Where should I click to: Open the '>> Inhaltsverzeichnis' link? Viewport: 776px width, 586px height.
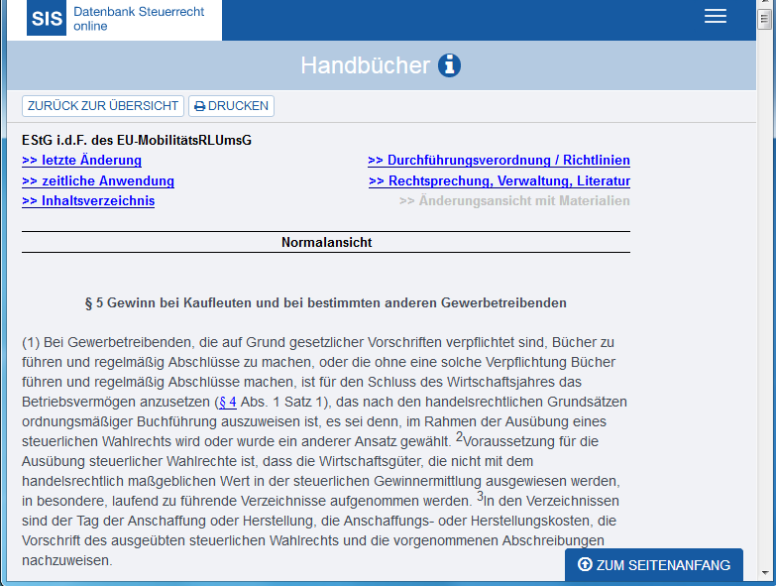click(x=88, y=201)
